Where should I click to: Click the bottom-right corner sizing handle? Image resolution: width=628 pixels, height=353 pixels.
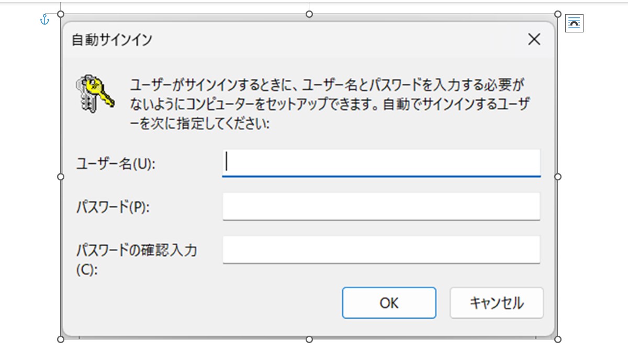[x=558, y=339]
